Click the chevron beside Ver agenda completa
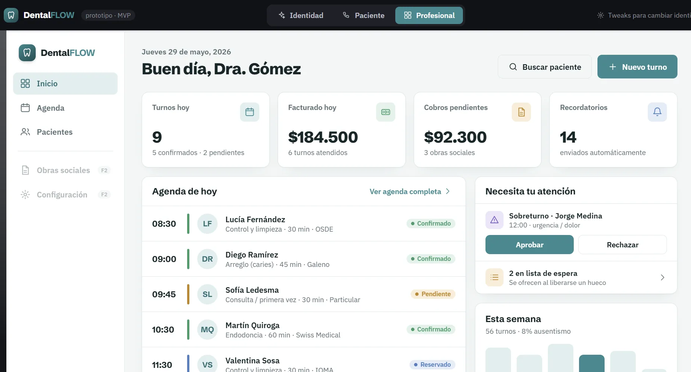The height and width of the screenshot is (372, 691). pos(448,191)
